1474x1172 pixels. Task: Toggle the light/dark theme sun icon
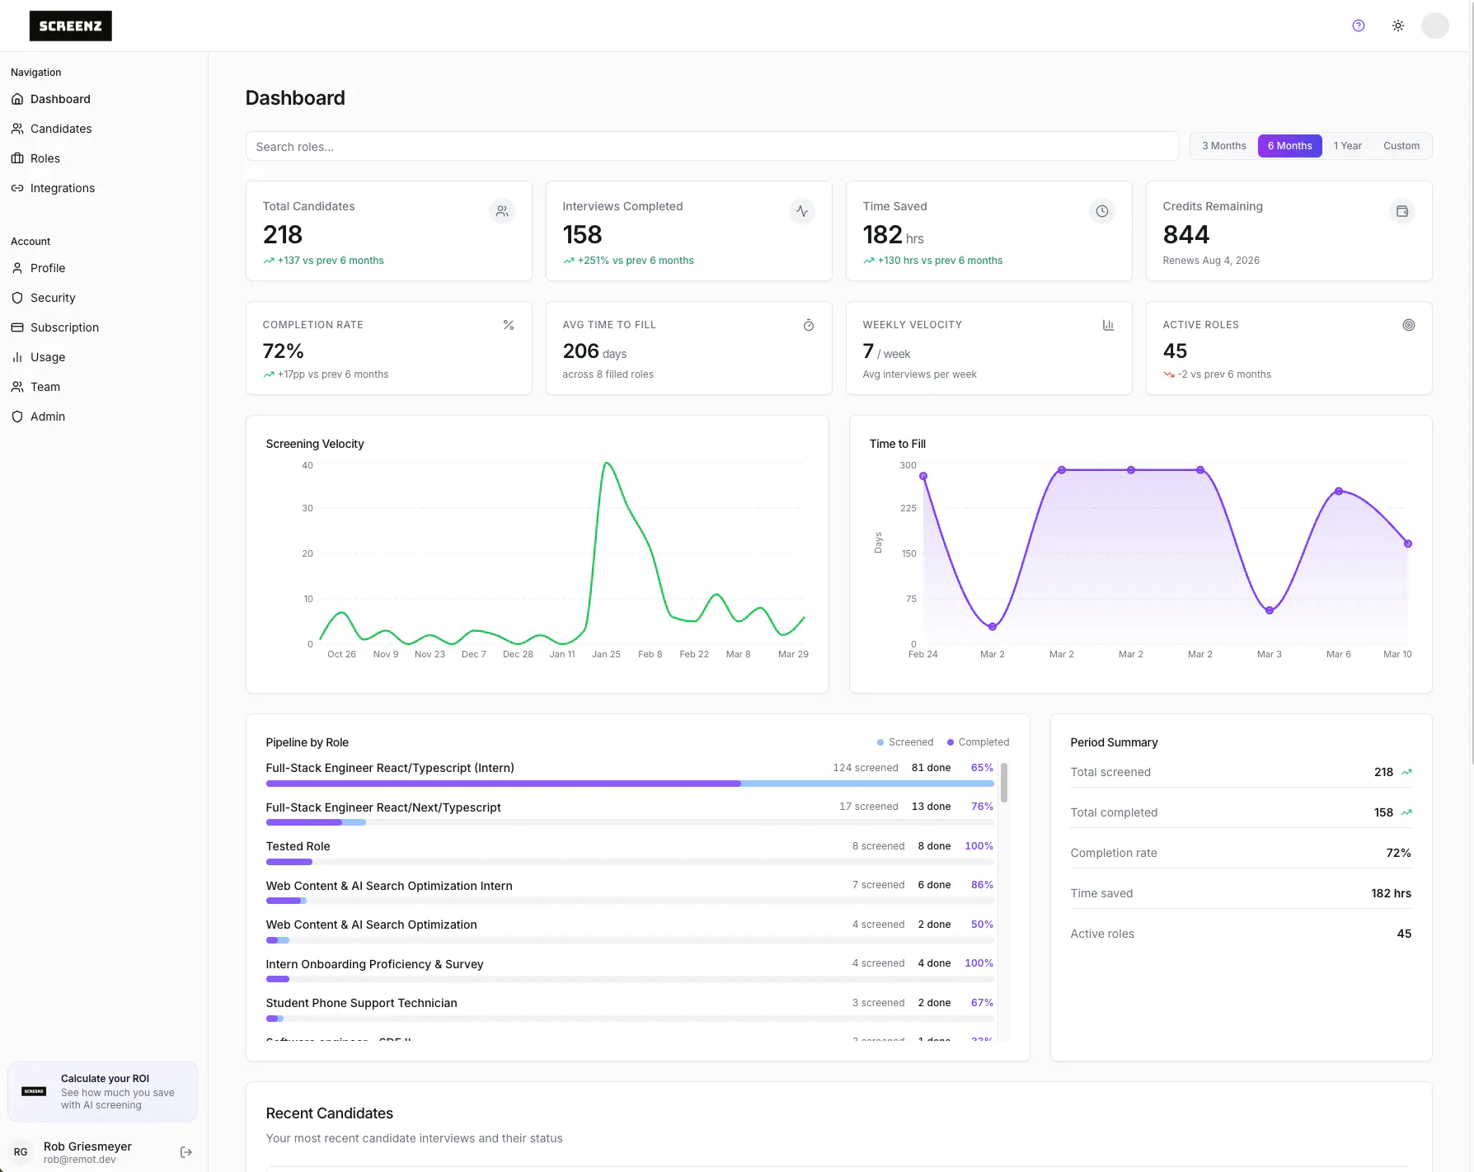coord(1398,26)
